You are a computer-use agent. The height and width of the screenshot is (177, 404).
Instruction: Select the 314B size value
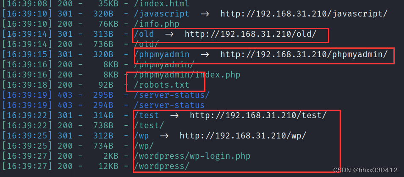tap(103, 116)
